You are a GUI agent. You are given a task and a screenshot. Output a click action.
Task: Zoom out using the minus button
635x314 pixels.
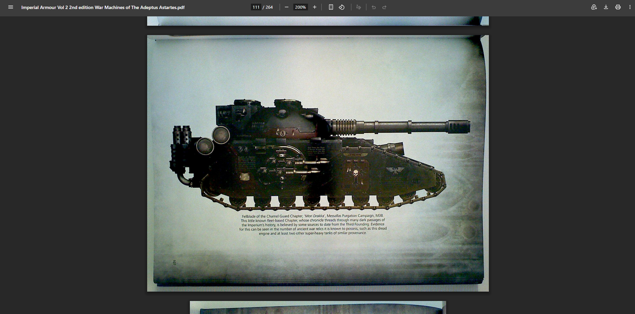pos(286,7)
